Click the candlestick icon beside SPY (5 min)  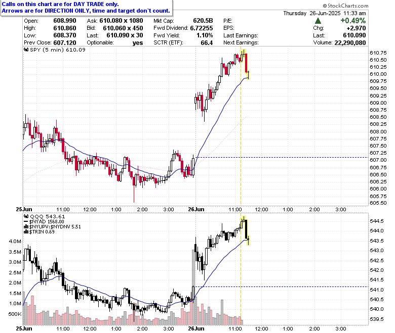click(x=26, y=50)
